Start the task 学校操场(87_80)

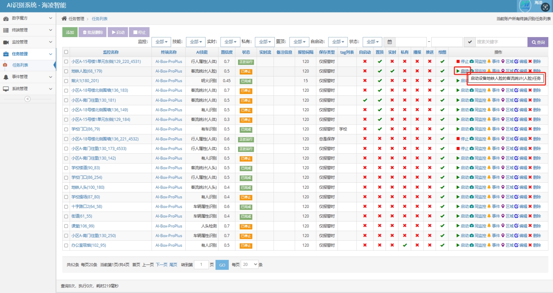coord(463,197)
